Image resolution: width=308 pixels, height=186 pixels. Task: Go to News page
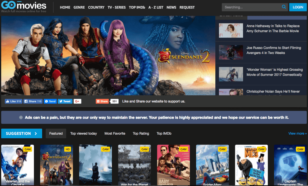(171, 7)
